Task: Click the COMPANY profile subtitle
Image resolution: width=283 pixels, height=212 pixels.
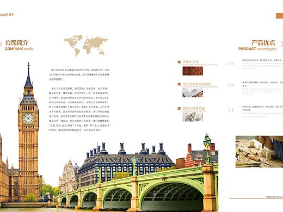Action: click(19, 49)
